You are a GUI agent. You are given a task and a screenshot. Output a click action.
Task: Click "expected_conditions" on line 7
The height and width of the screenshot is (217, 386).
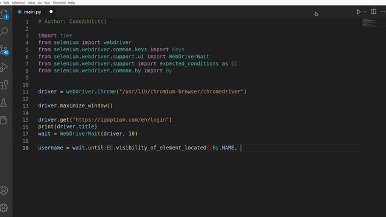[x=189, y=64]
